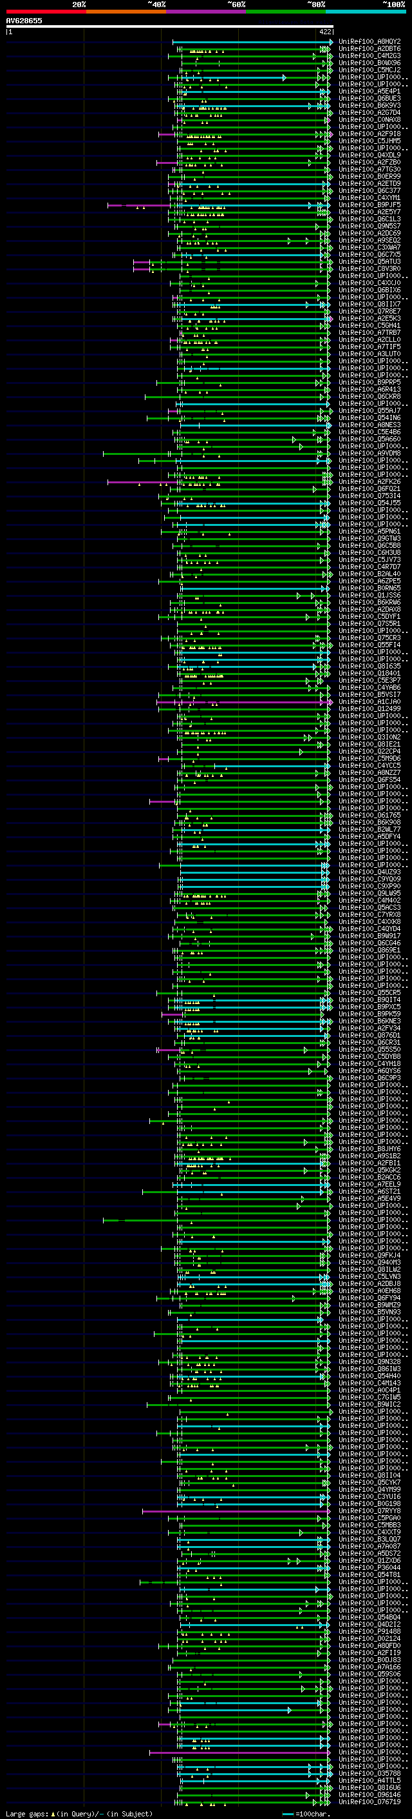Click the UniRef100_C5E3P7 label

pos(370,680)
